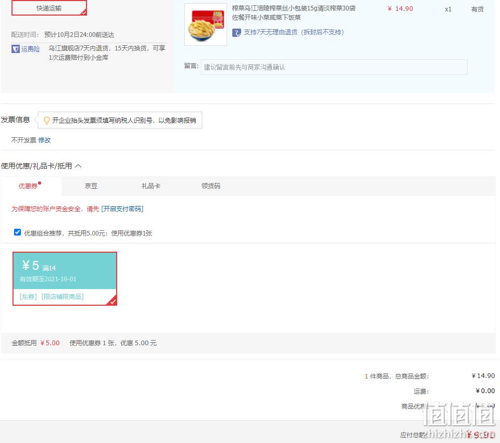This screenshot has height=443, width=500.
Task: Select the ¥5 满14 coupon card
Action: [x=65, y=279]
